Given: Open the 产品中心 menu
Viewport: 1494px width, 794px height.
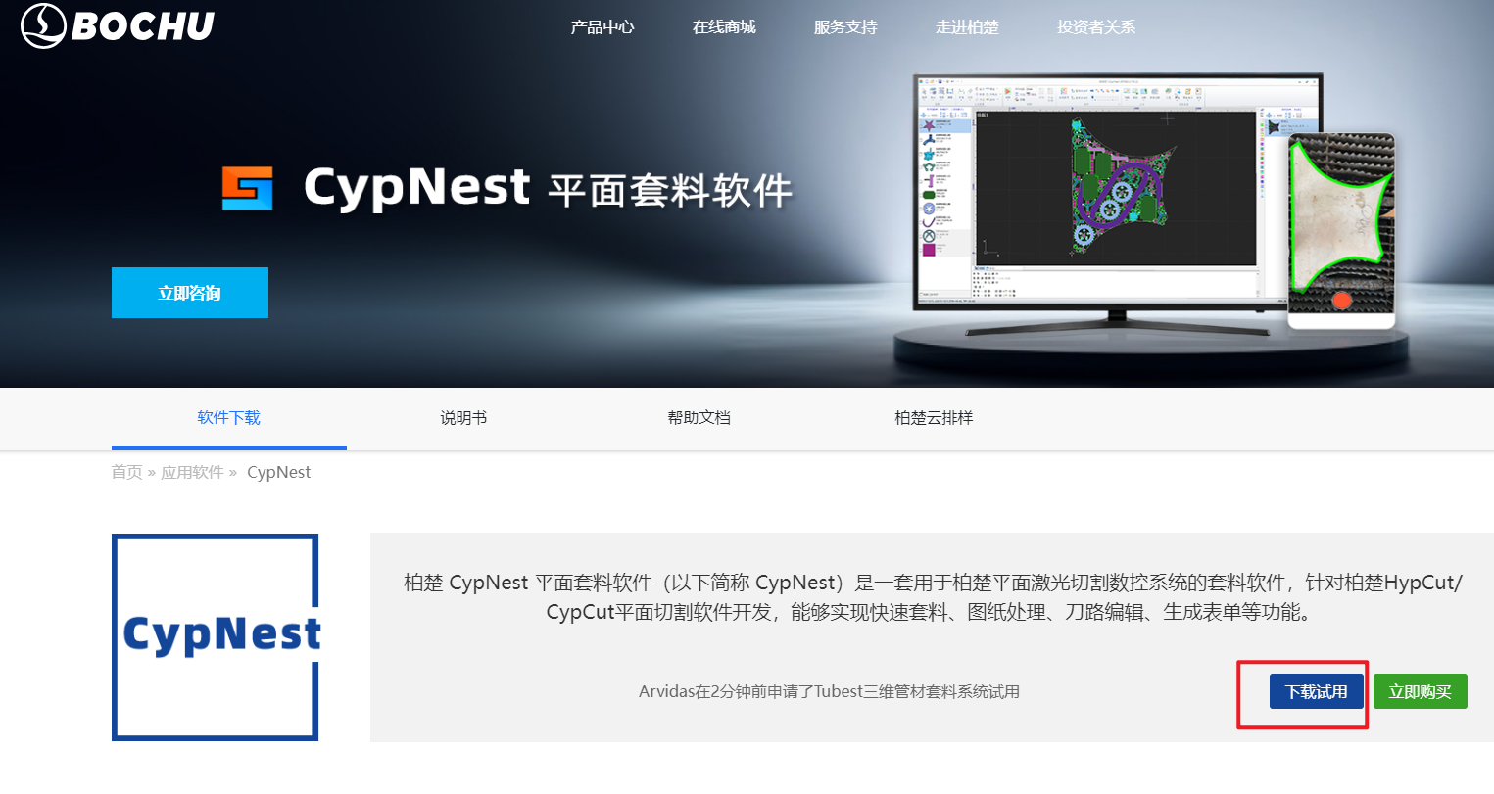Looking at the screenshot, I should [x=602, y=27].
